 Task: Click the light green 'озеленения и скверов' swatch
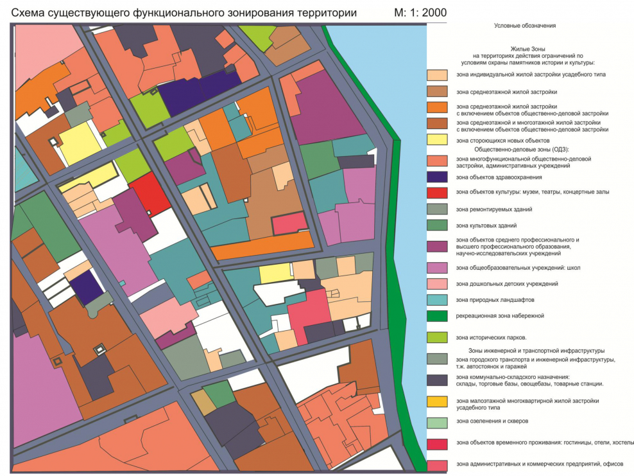(x=437, y=421)
